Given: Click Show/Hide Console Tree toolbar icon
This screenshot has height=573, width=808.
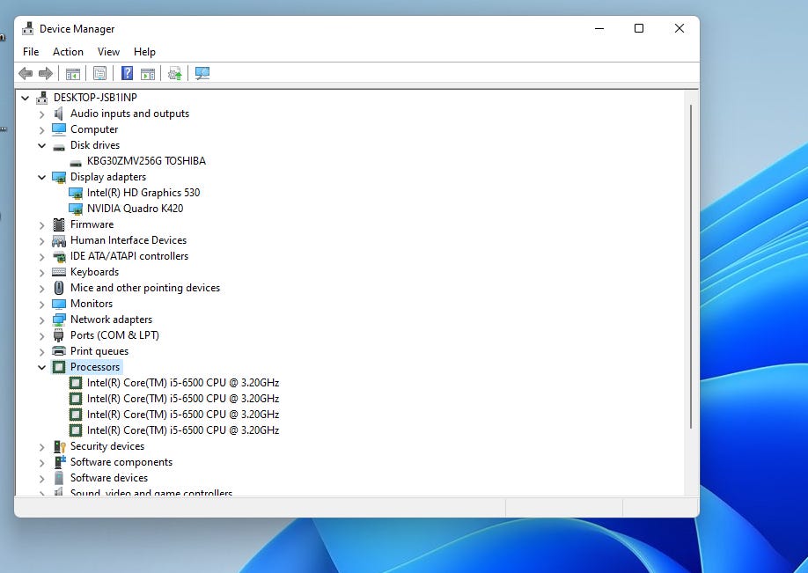Looking at the screenshot, I should click(73, 74).
